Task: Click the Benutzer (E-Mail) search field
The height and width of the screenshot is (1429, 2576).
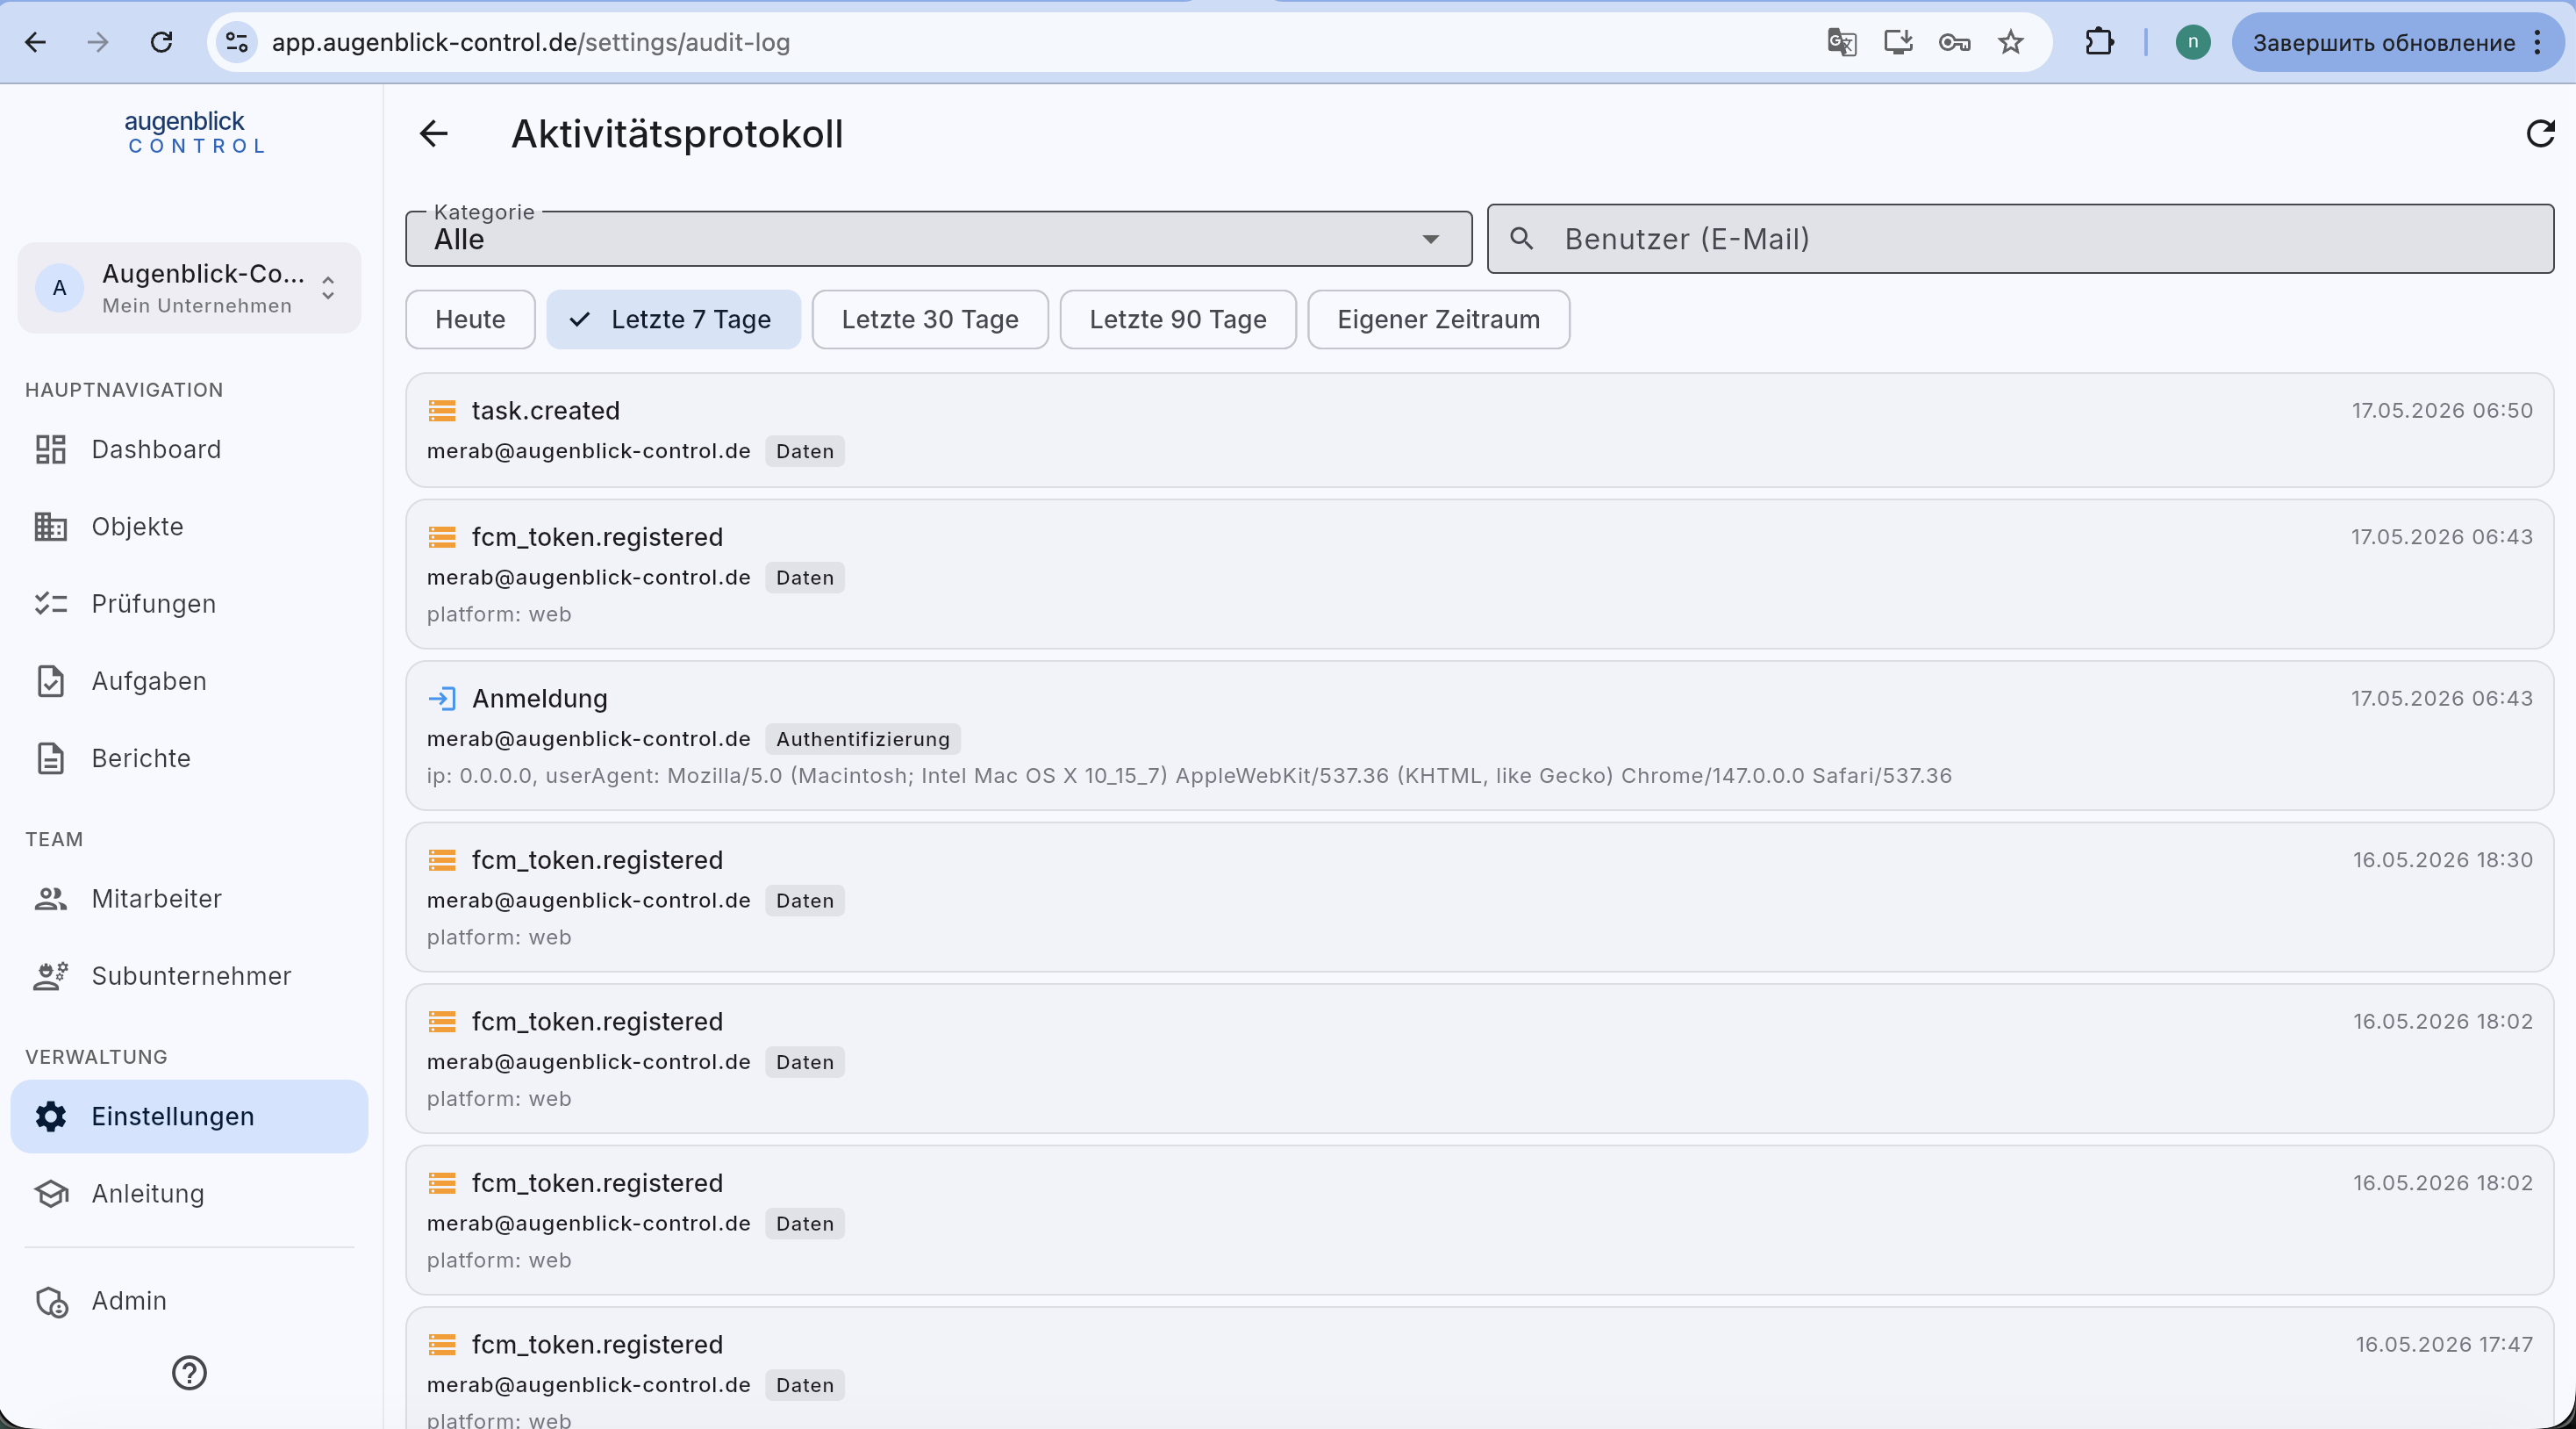Action: pos(2020,239)
